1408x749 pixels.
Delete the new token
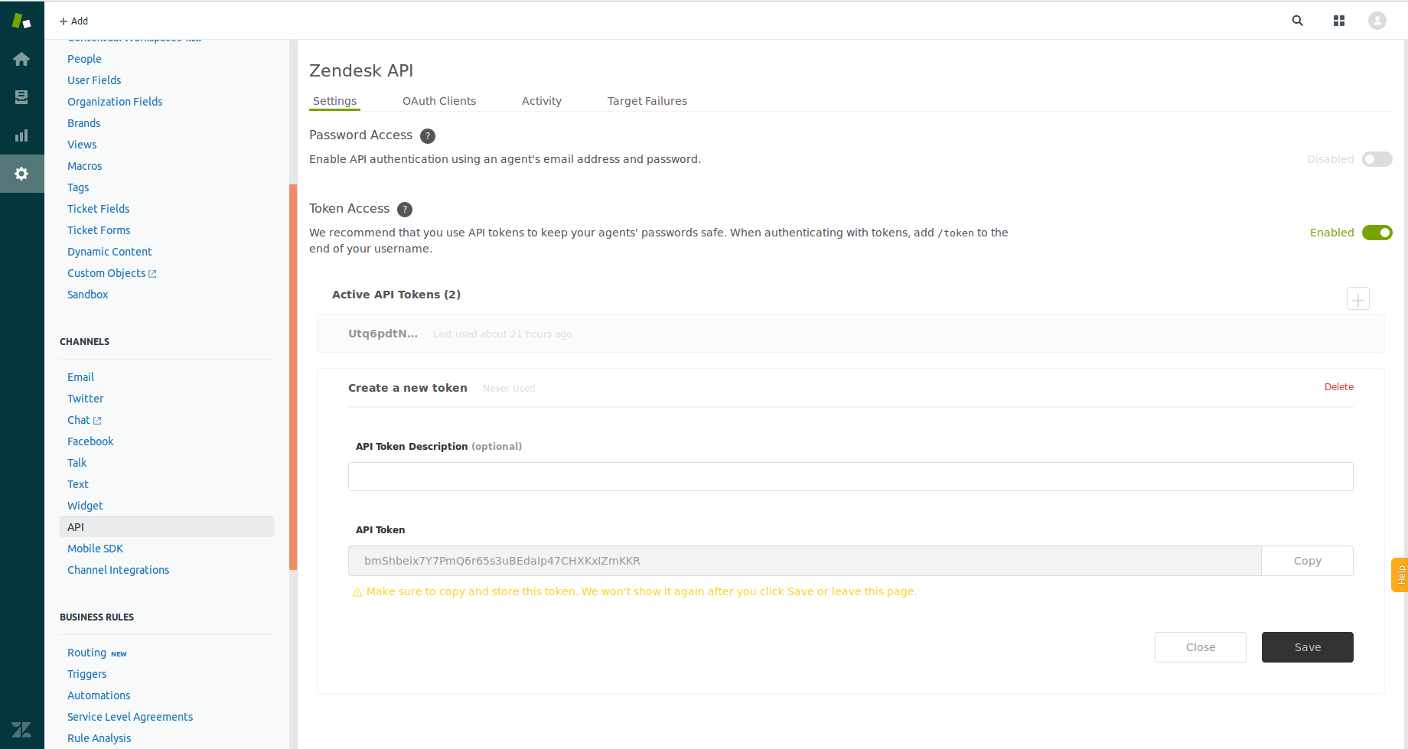[x=1338, y=387]
